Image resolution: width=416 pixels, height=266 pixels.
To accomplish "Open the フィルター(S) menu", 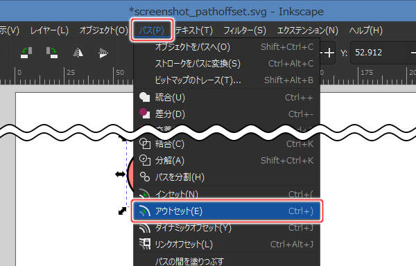I will pyautogui.click(x=245, y=30).
